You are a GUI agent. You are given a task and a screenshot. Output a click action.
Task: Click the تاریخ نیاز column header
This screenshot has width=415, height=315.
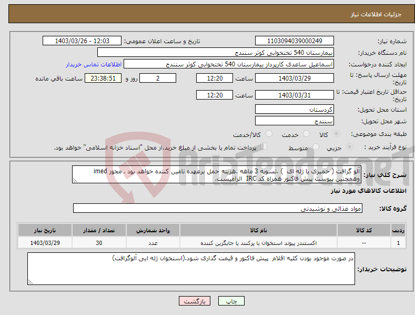pyautogui.click(x=45, y=230)
